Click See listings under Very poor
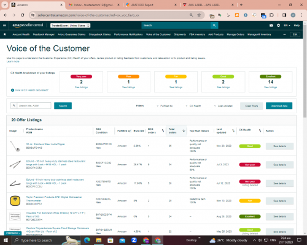This screenshot has width=307, height=245. click(81, 87)
